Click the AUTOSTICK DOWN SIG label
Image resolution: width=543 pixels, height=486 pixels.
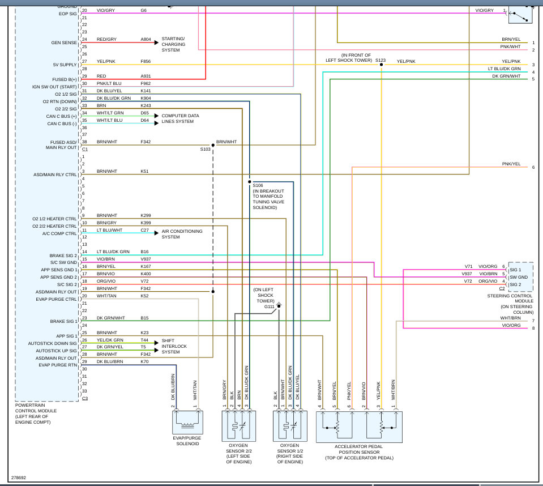click(52, 343)
